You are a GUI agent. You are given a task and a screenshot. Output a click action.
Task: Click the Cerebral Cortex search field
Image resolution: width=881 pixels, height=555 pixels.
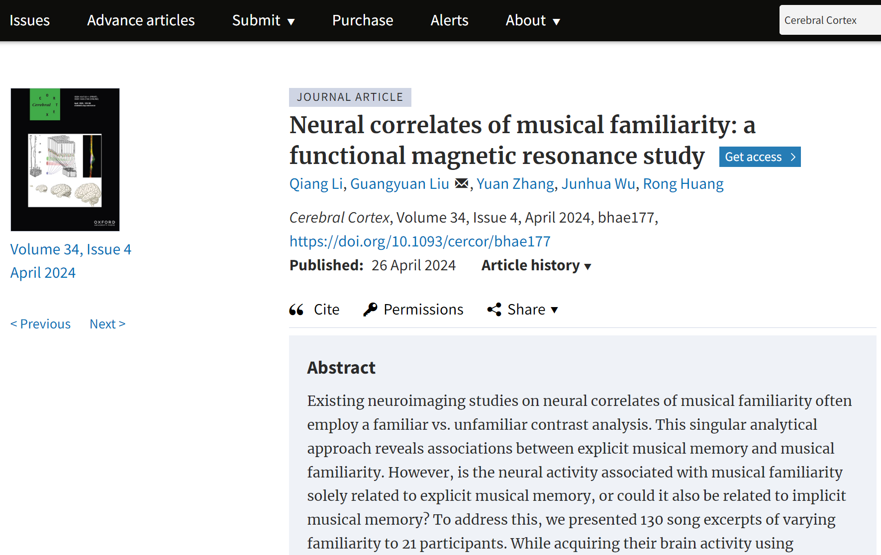(x=829, y=20)
